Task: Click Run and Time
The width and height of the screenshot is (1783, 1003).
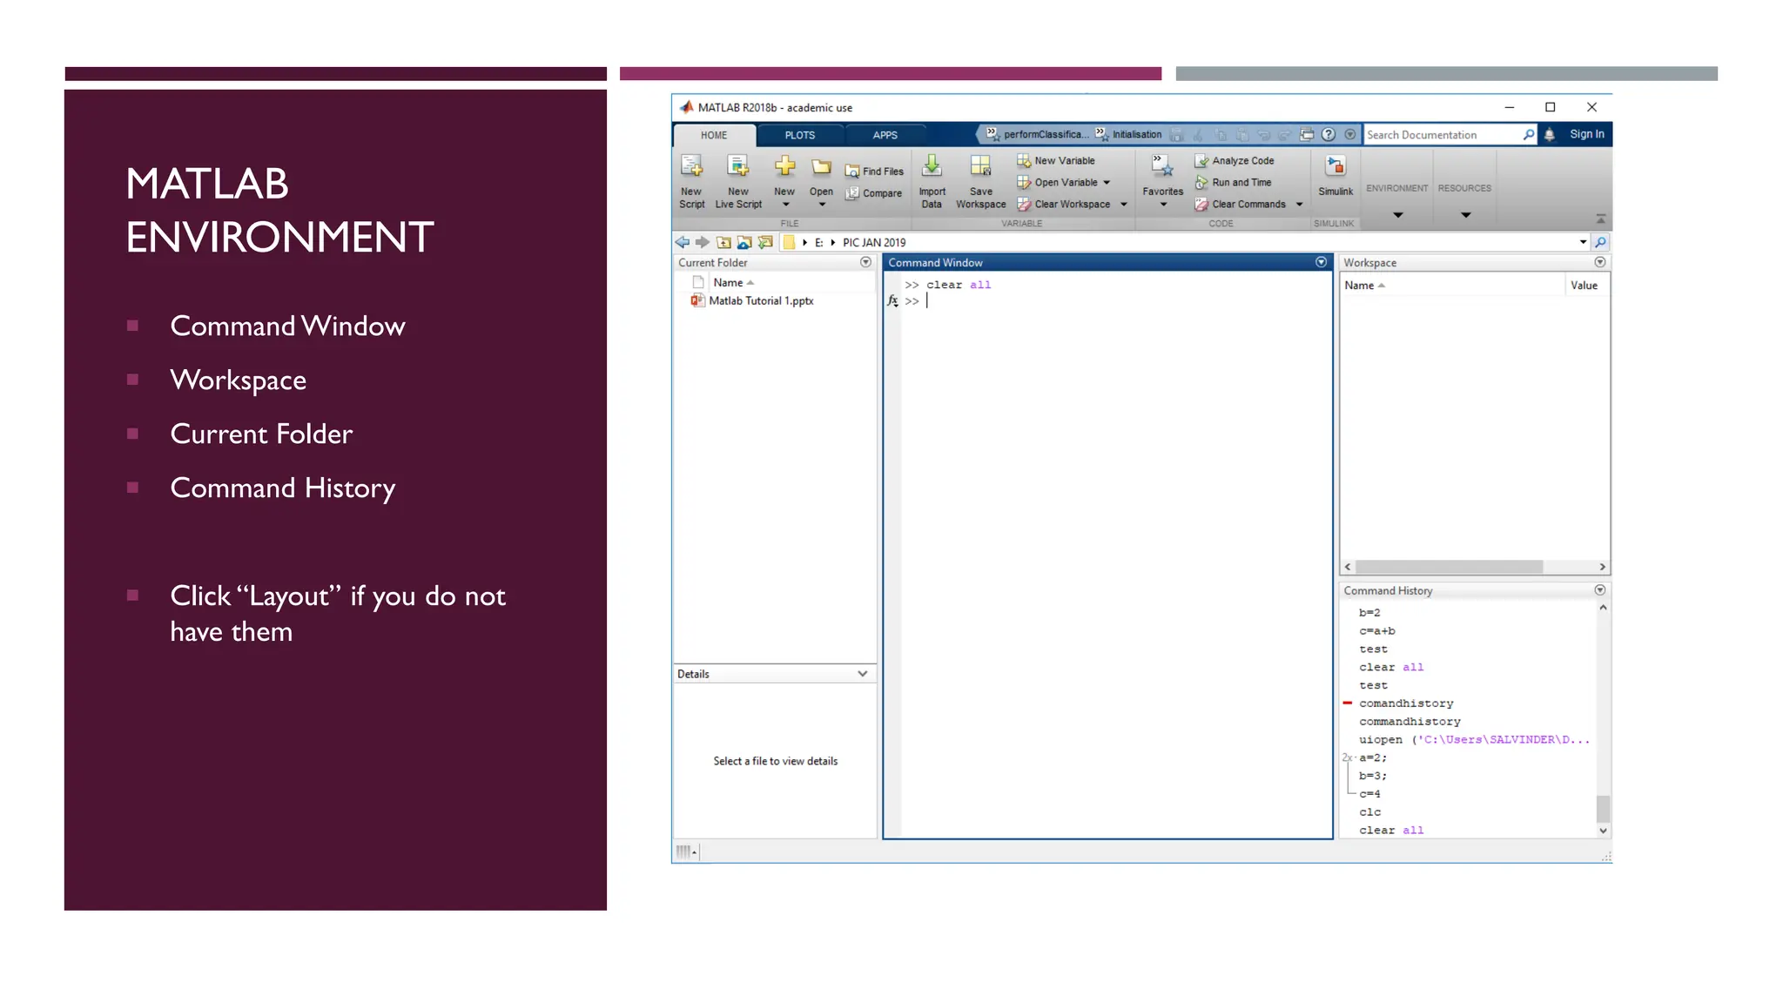Action: (x=1233, y=183)
